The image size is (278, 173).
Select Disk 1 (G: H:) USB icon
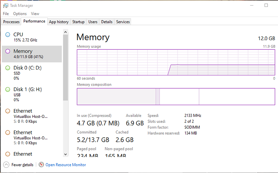[x=8, y=90]
